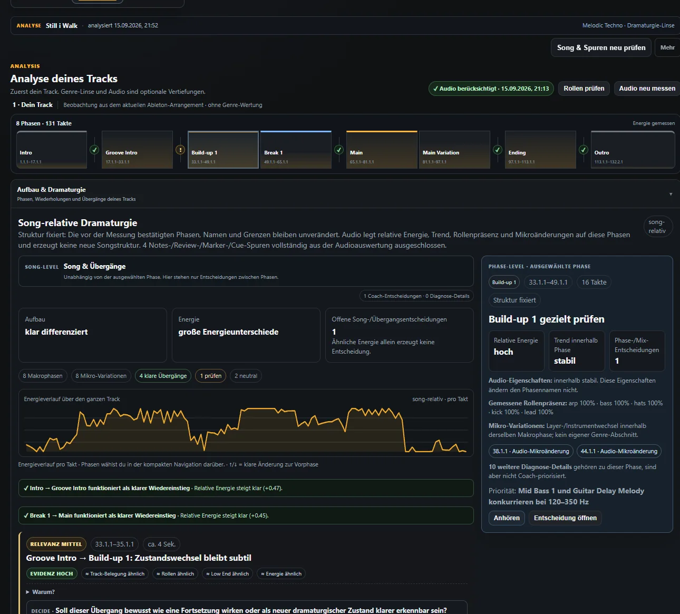
Task: Click the 1 Coach-Entscheidungen counter chip
Action: [416, 296]
